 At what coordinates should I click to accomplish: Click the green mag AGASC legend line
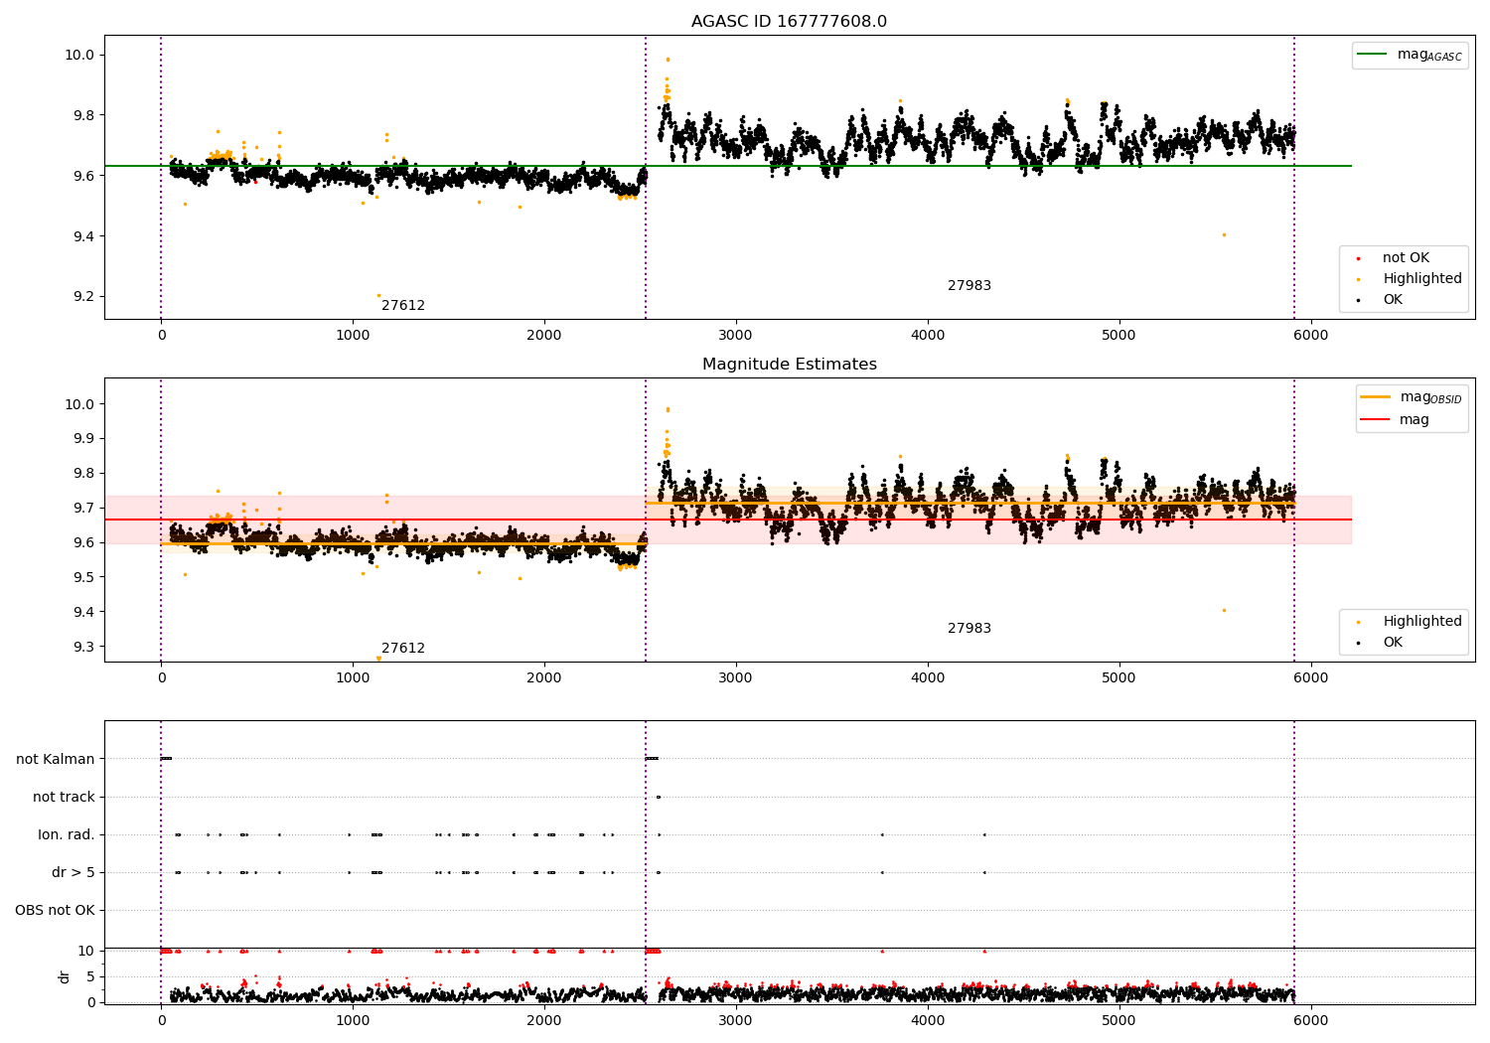click(x=1373, y=55)
